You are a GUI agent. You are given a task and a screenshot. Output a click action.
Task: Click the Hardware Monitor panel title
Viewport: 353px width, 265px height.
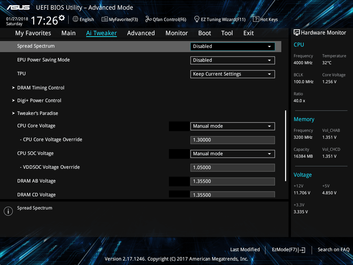pos(323,33)
